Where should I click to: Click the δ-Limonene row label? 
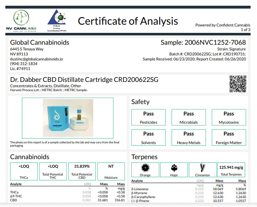click(x=140, y=189)
